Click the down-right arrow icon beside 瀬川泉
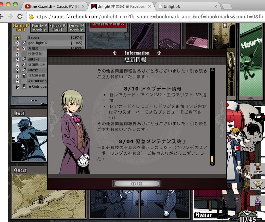The width and height of the screenshot is (265, 222). point(24,48)
